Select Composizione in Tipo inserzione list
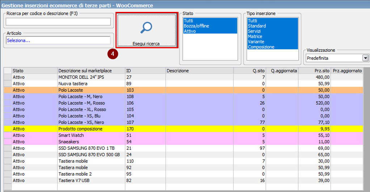Screen dimensions: 370x192 click(273, 47)
